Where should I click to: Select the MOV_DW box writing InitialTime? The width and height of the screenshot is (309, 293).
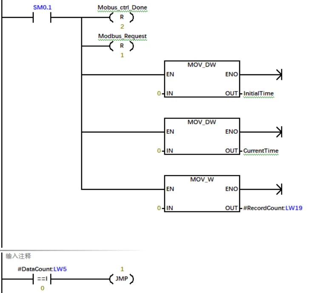point(202,79)
